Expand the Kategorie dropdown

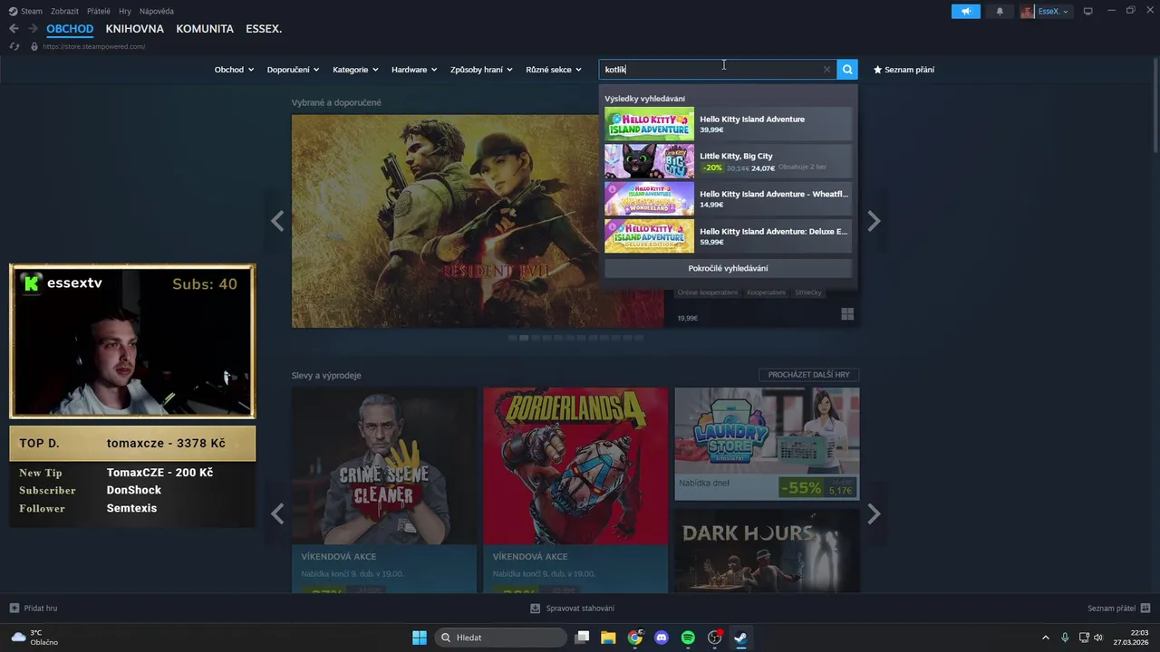click(355, 70)
